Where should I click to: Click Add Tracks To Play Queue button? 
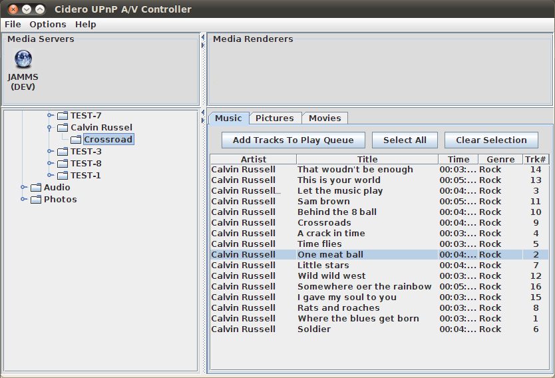[293, 140]
